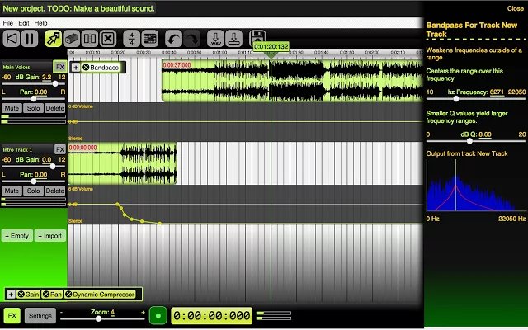Click the Bandpass dB Q slider
The height and width of the screenshot is (330, 528).
coord(476,141)
